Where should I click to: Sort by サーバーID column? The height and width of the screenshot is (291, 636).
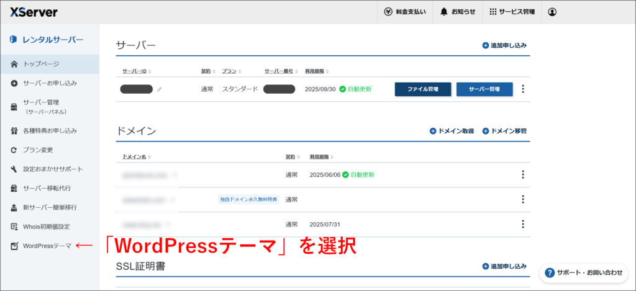pyautogui.click(x=137, y=71)
